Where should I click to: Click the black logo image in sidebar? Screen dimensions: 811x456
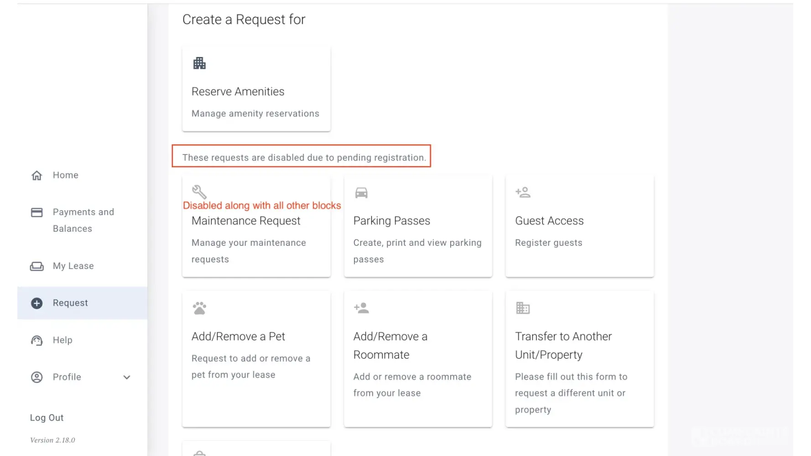[x=78, y=77]
